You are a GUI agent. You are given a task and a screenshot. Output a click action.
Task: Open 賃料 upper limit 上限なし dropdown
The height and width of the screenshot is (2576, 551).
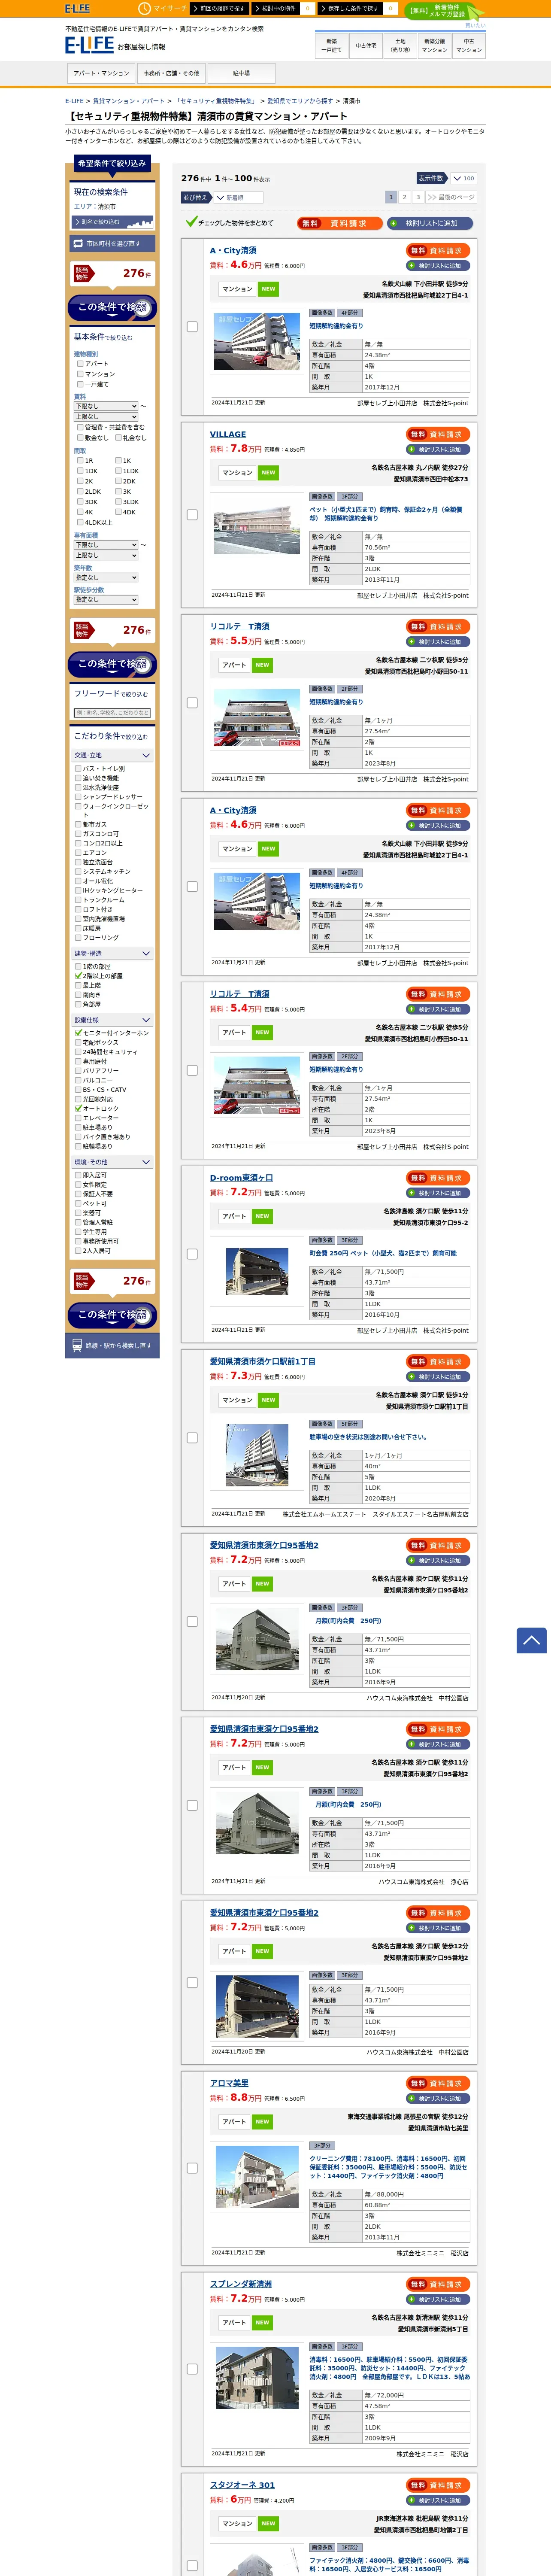coord(106,416)
